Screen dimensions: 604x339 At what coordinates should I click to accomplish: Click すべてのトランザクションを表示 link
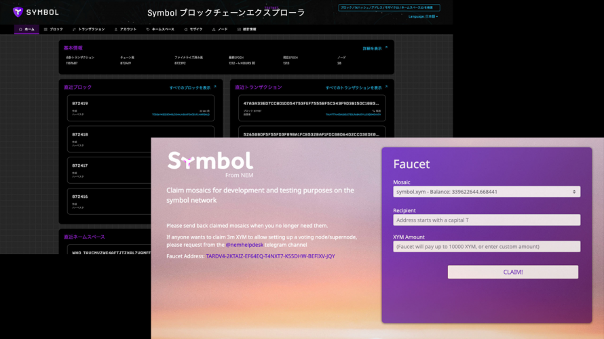pyautogui.click(x=354, y=87)
